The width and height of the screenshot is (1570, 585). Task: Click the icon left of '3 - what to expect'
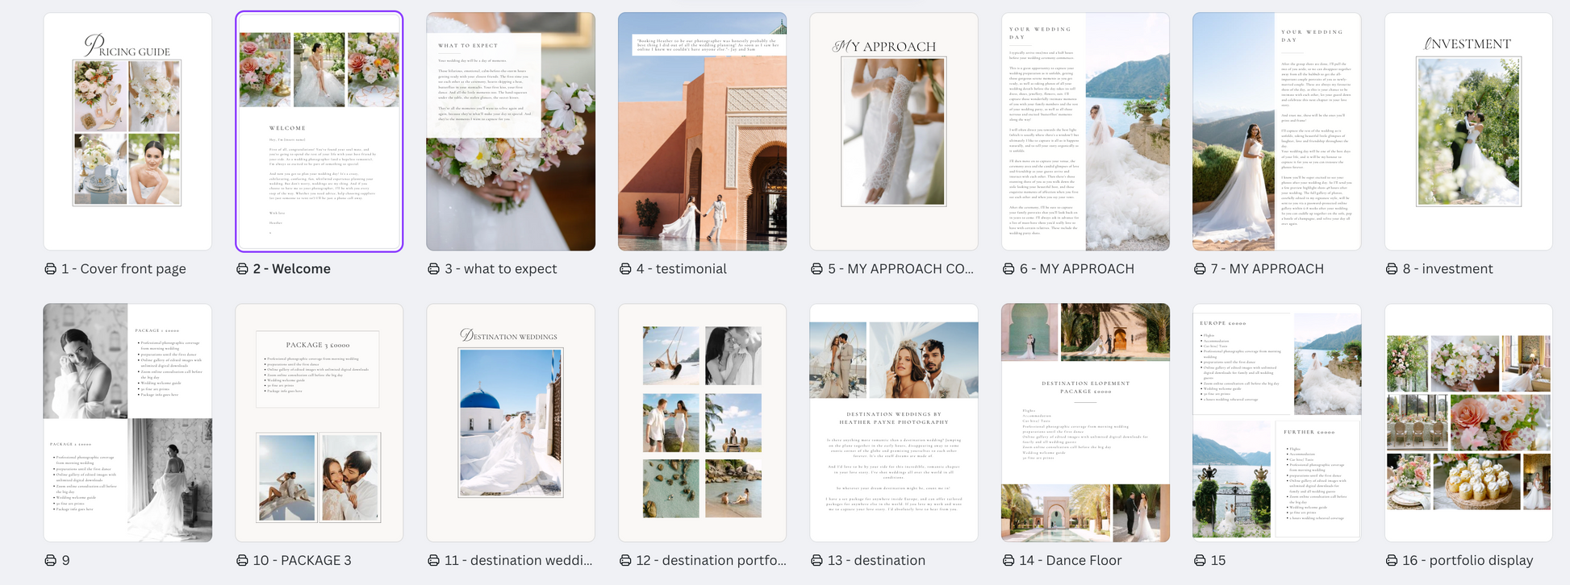(434, 269)
